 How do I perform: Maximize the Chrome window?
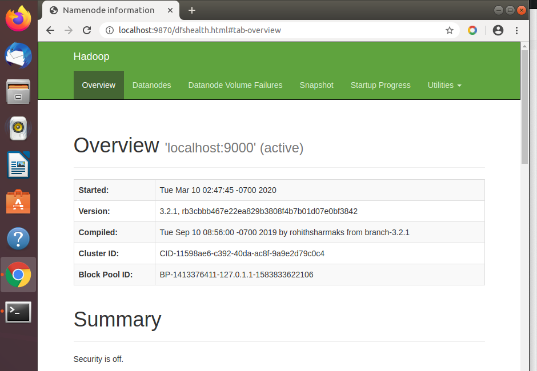coord(510,10)
